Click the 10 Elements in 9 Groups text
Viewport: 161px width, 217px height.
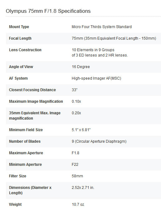93,50
